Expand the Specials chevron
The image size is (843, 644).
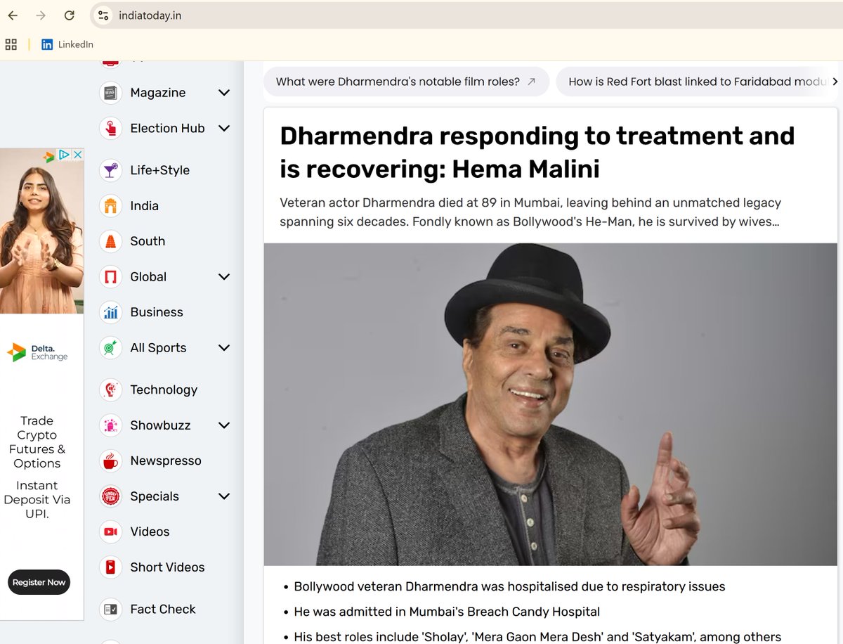point(224,496)
